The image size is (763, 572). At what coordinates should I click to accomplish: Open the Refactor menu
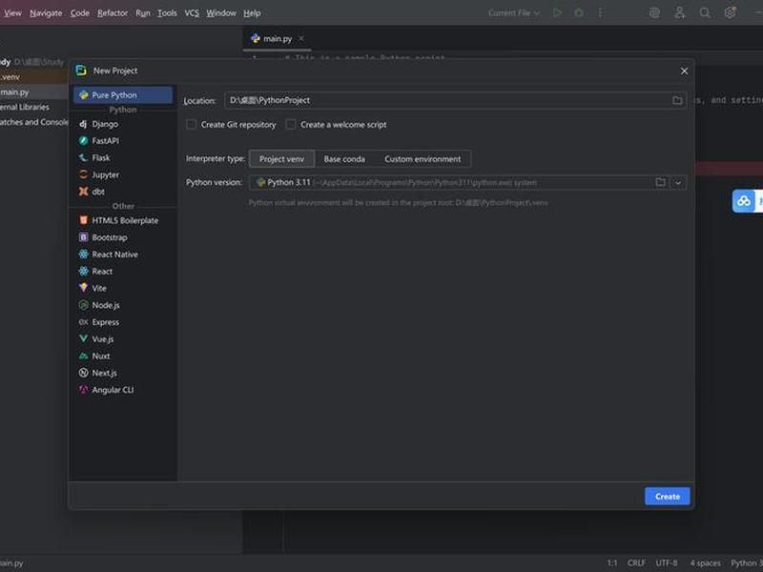pos(113,13)
